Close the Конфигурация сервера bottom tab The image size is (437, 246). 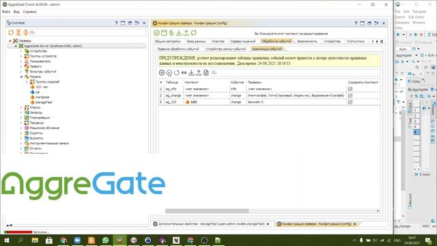(354, 224)
